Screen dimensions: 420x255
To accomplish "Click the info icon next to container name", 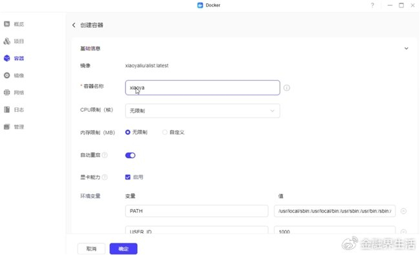I will point(287,88).
